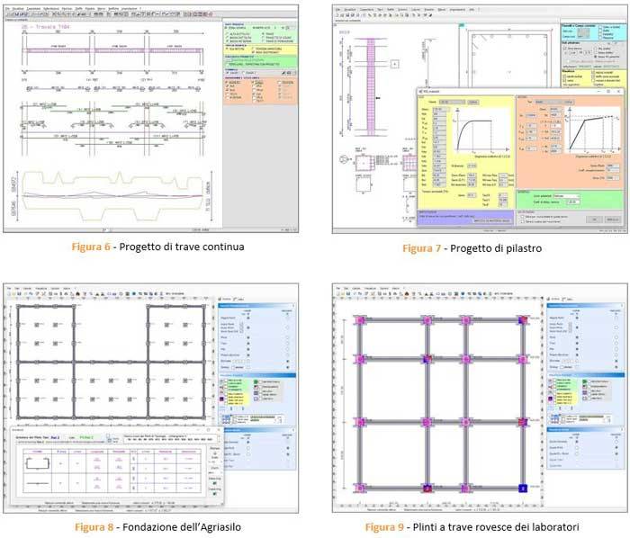Select the blue plinth at bottom-right corner of Figura 9 grid
This screenshot has height=538, width=630.
point(523,489)
